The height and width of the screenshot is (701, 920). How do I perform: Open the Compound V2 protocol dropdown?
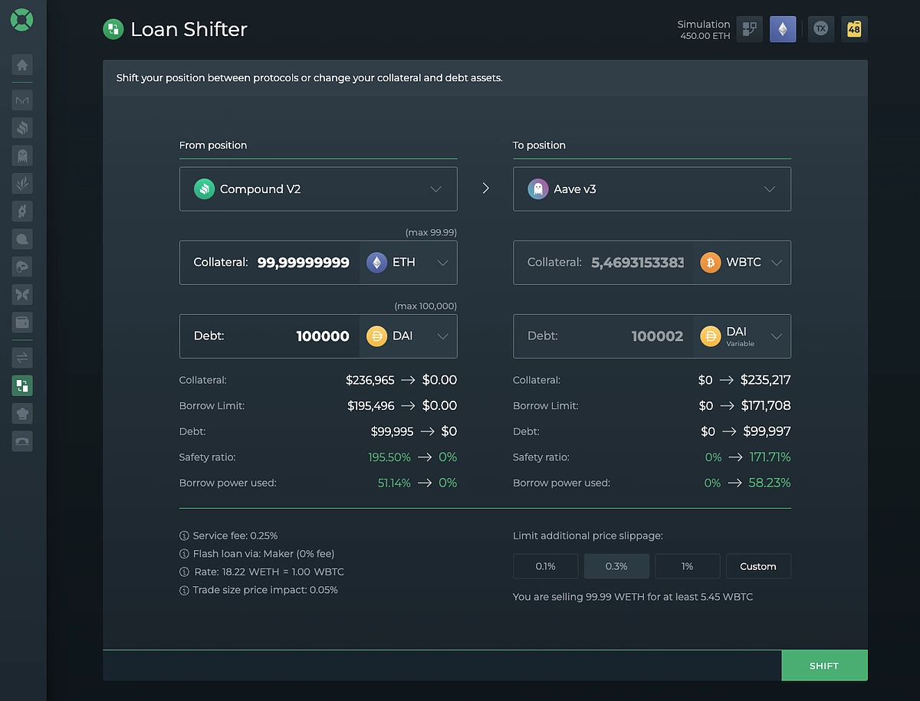(318, 188)
